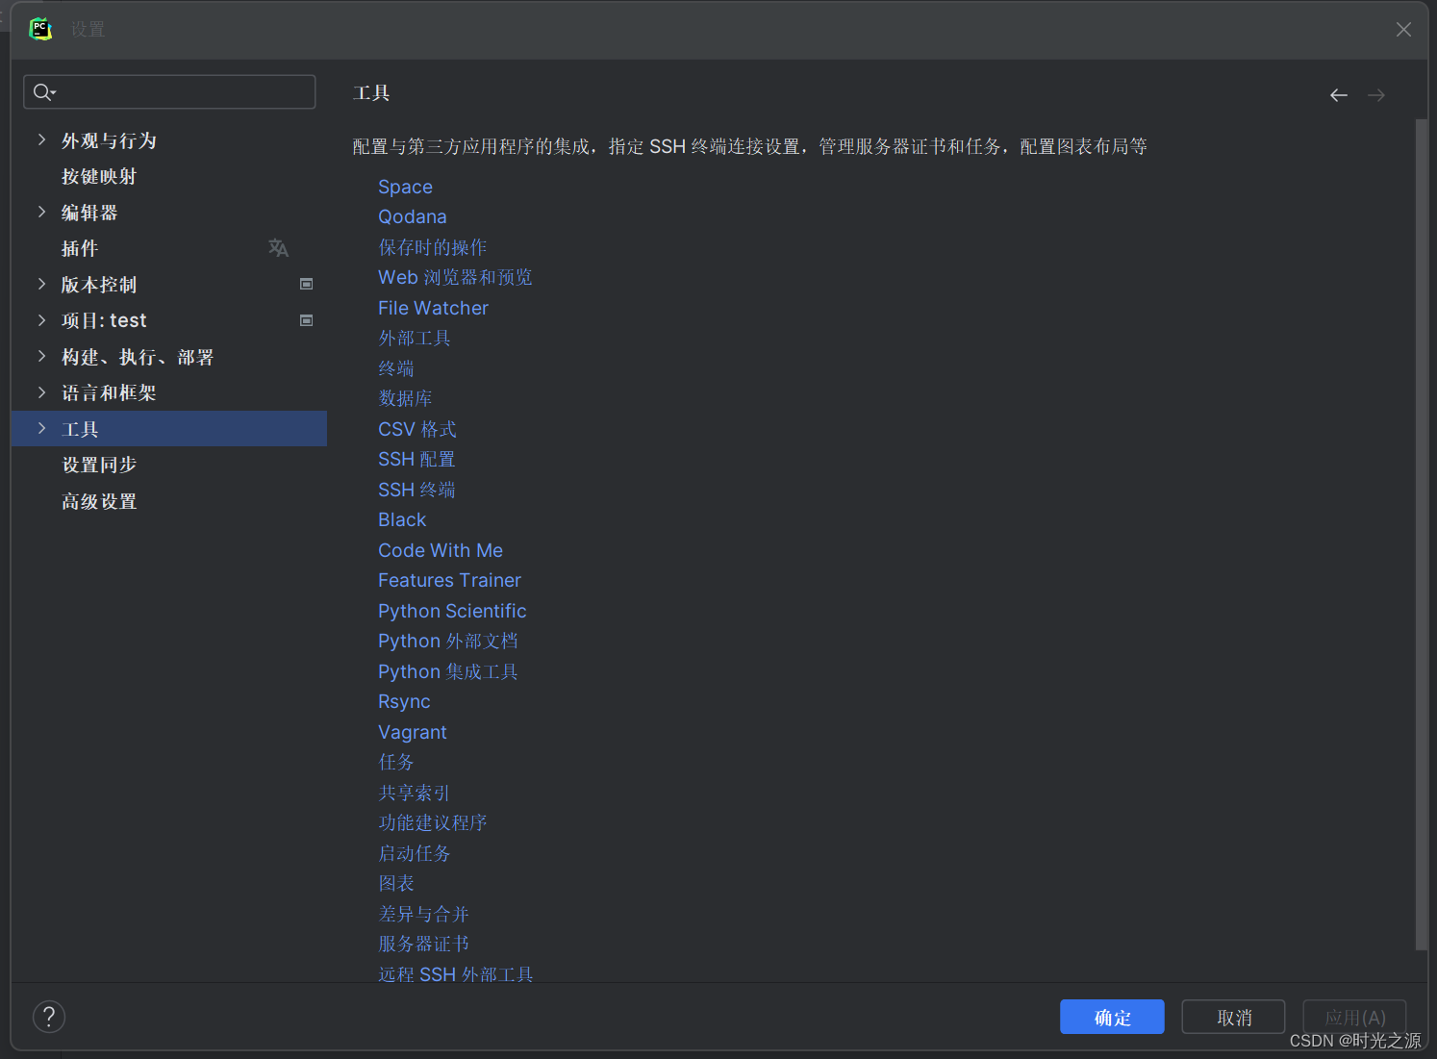This screenshot has width=1437, height=1059.
Task: Expand the 编辑器 section
Action: pyautogui.click(x=41, y=212)
